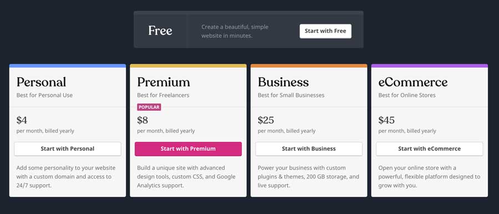
Task: Click the Start with Free button
Action: pos(325,31)
